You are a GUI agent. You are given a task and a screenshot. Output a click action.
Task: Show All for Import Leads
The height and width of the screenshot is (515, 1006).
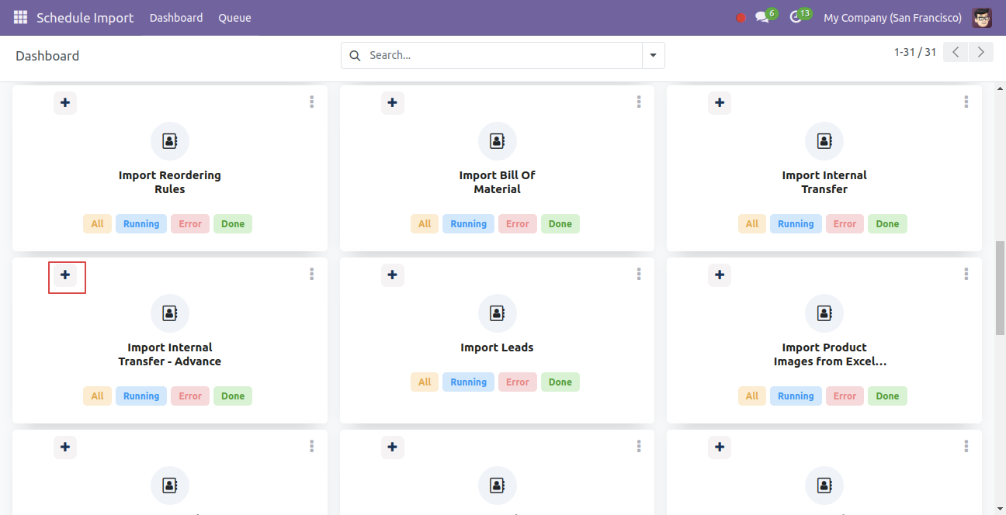425,382
